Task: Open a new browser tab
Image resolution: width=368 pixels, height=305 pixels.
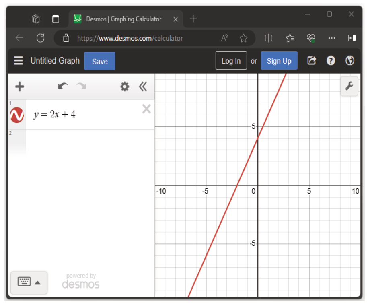Action: [193, 19]
